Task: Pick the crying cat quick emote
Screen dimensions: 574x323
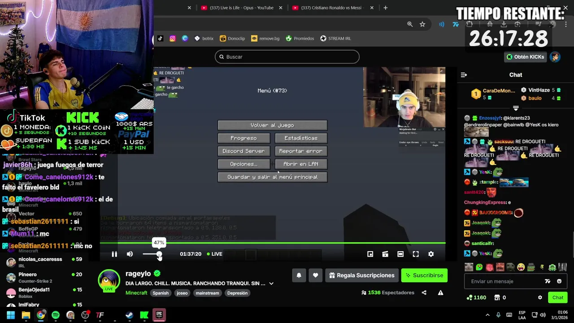Action: coord(469,267)
